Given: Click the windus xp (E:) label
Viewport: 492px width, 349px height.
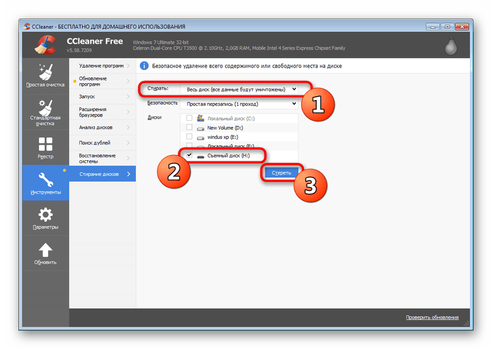Looking at the screenshot, I should (223, 137).
